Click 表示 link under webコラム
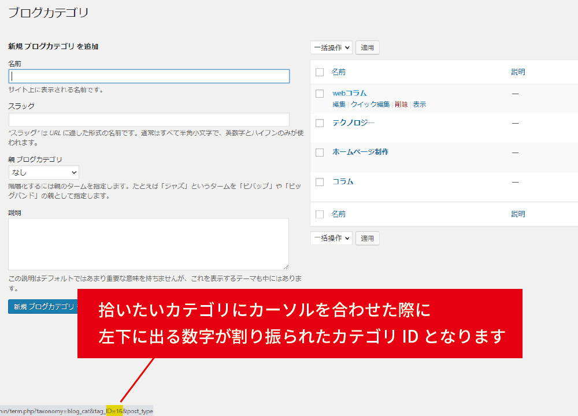 tap(420, 105)
